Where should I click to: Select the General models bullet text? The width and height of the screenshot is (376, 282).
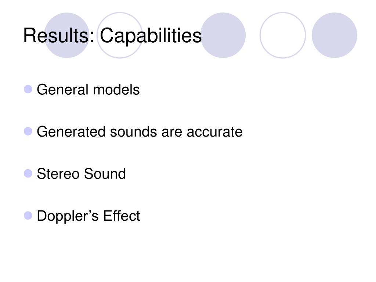tap(88, 90)
